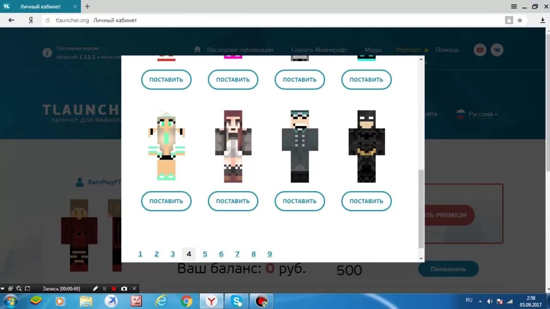Click the window-mode icon on recorder bar
Viewport: 550px width, 309px height.
pos(11,289)
